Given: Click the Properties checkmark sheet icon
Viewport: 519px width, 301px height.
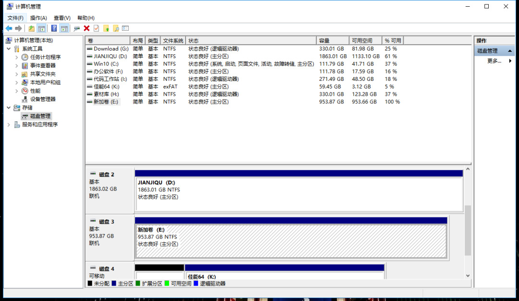Looking at the screenshot, I should point(97,28).
